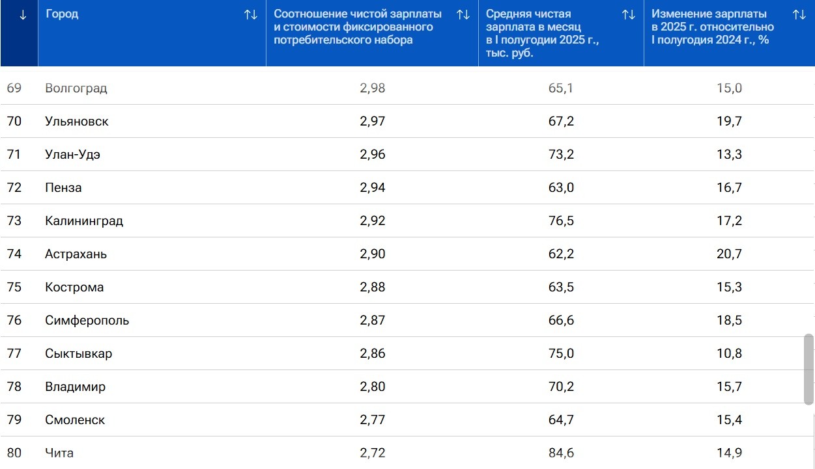Sort by salary-to-basket ratio arrows
The image size is (815, 469).
click(x=463, y=14)
